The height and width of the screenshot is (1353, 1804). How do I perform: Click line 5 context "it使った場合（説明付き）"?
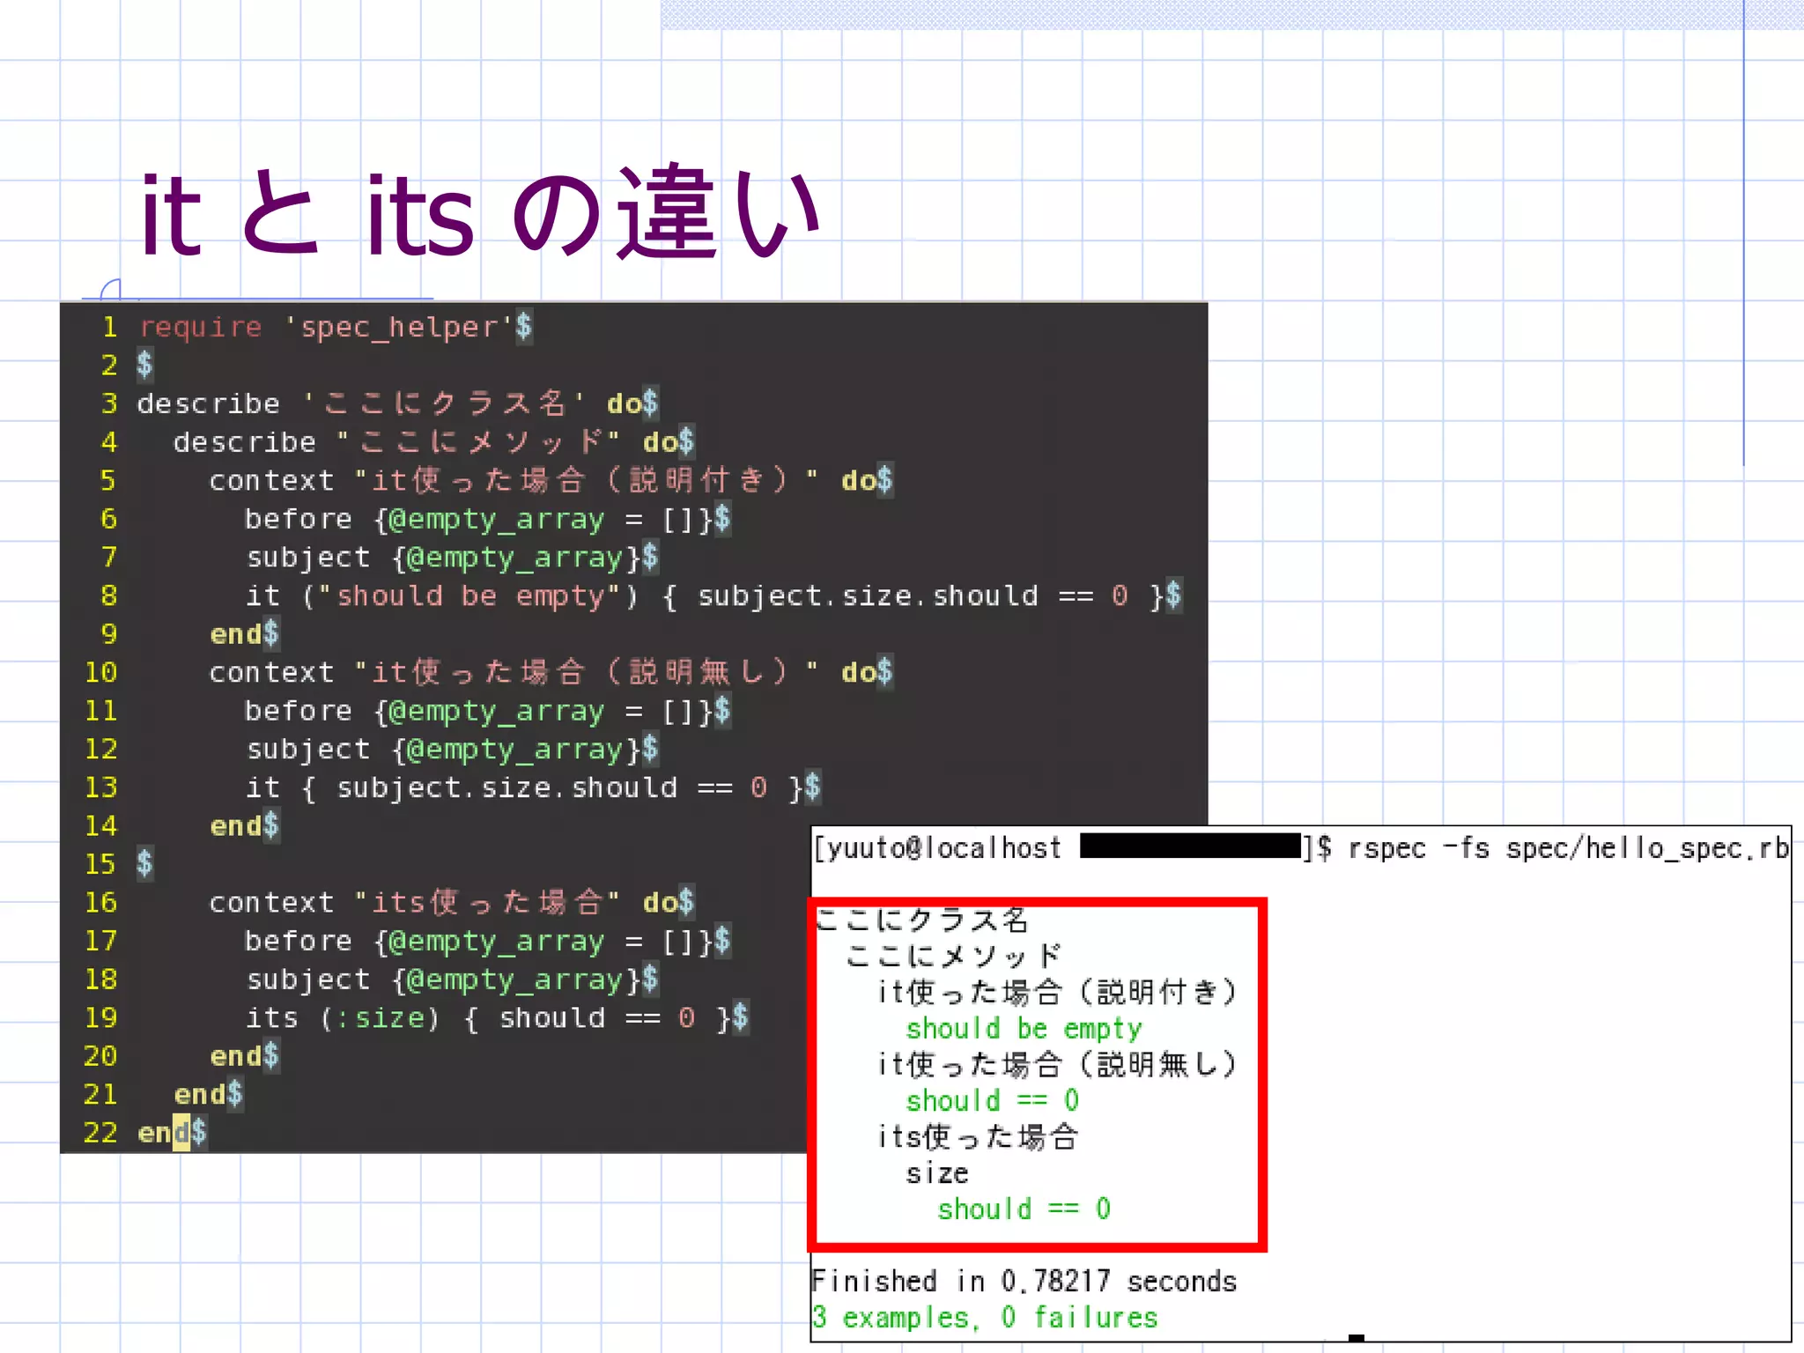coord(543,480)
